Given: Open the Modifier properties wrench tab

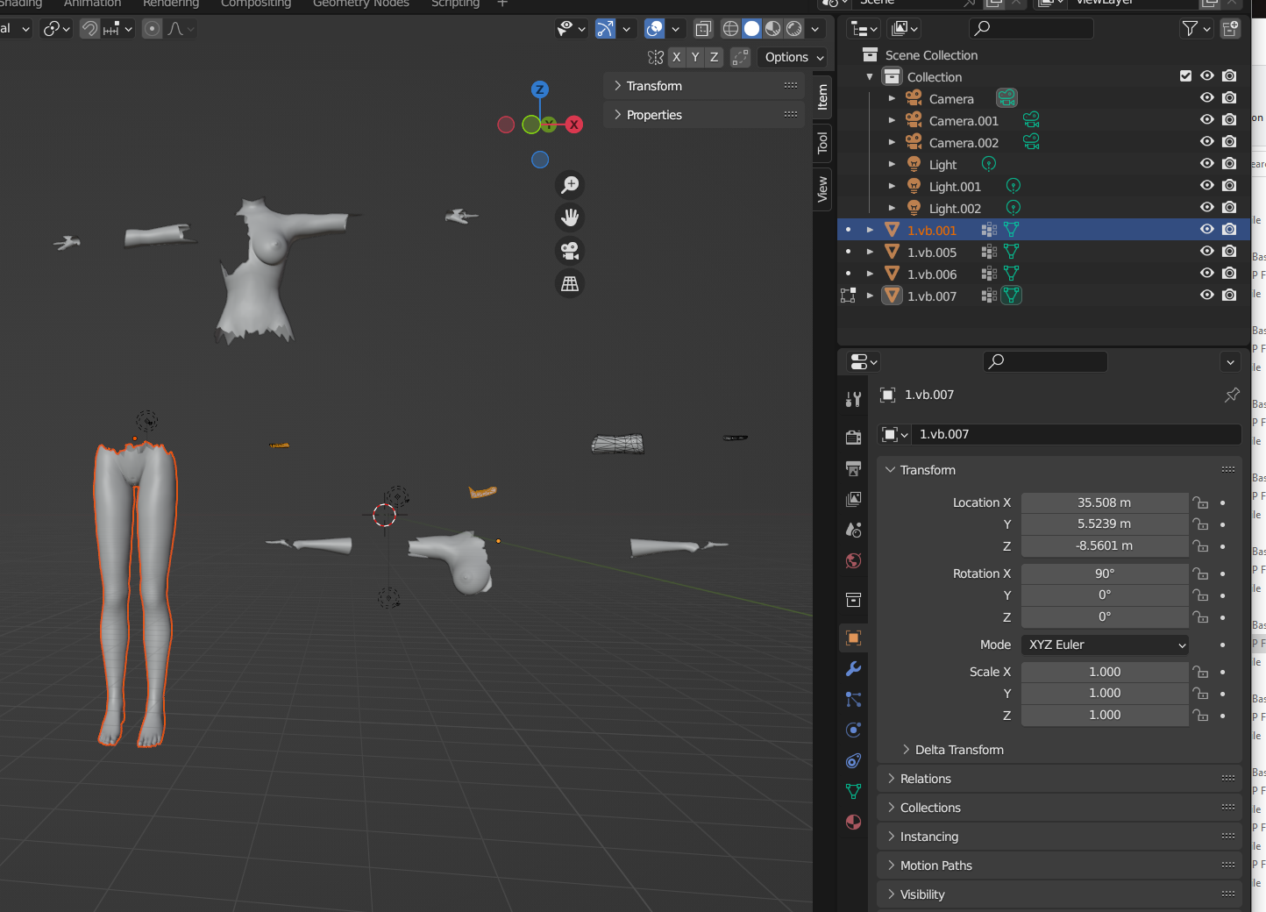Looking at the screenshot, I should [x=853, y=668].
